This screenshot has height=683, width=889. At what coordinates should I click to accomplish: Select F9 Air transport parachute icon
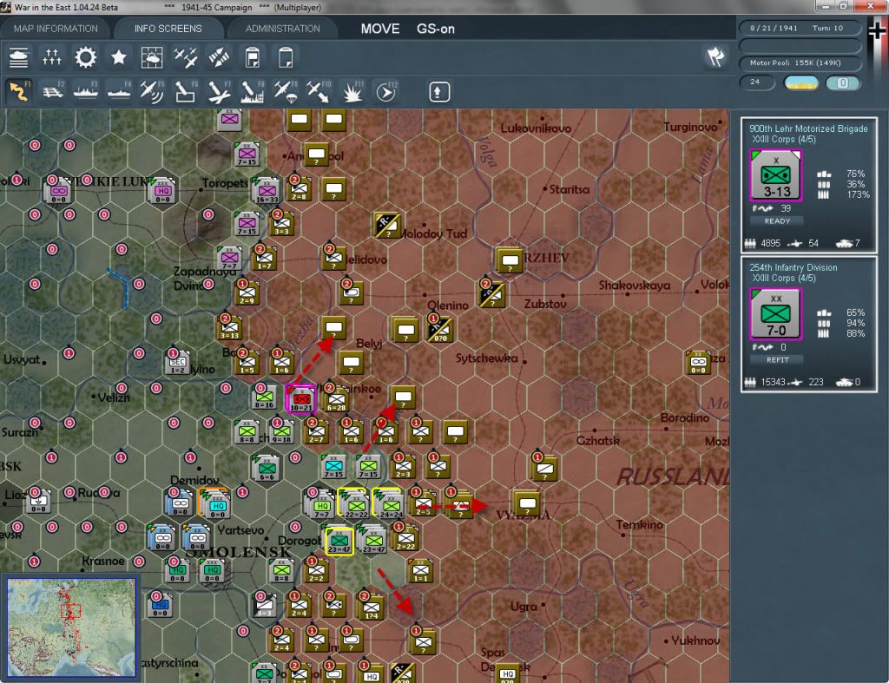(x=285, y=91)
